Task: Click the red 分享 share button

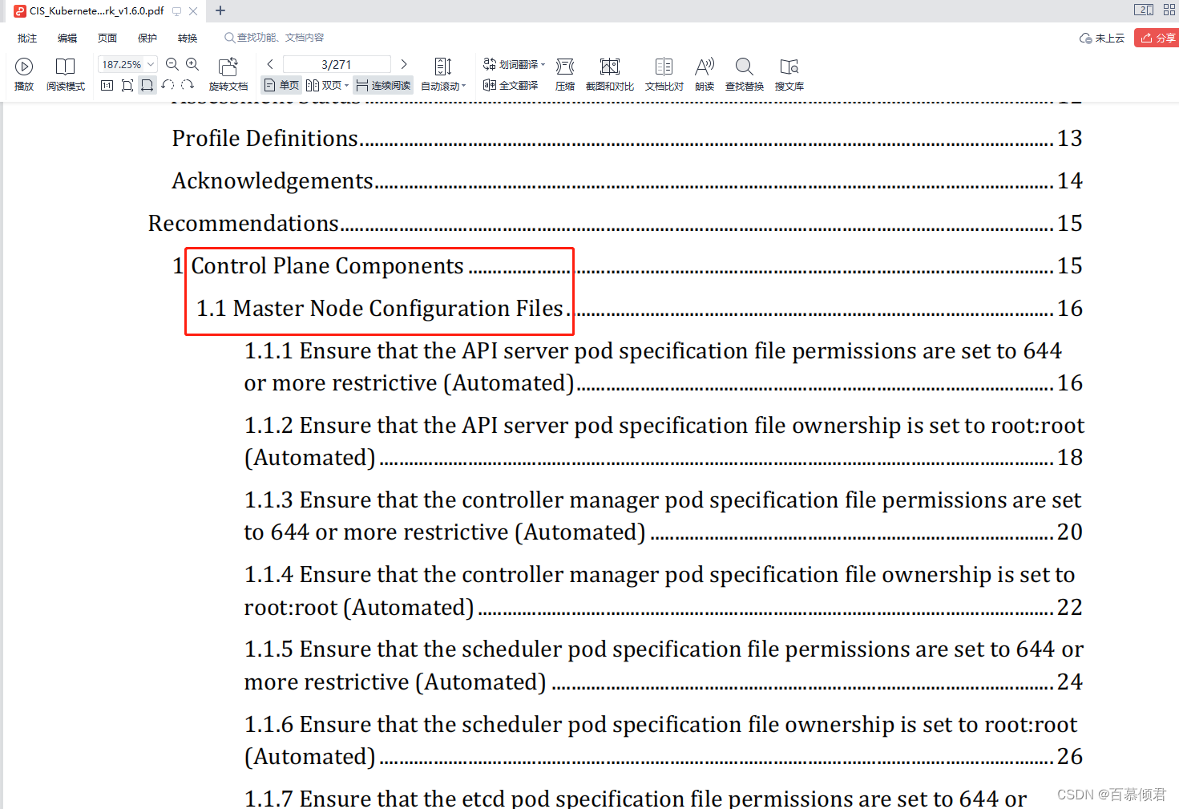Action: pos(1157,38)
